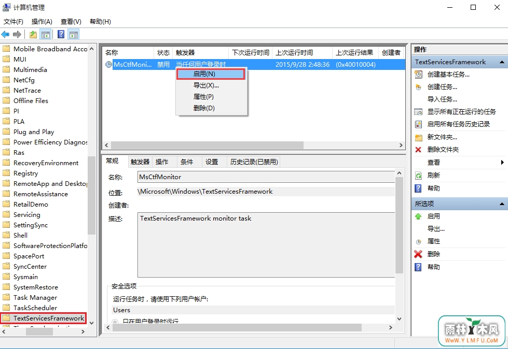
Task: Open the 查看(V) menu
Action: 71,22
